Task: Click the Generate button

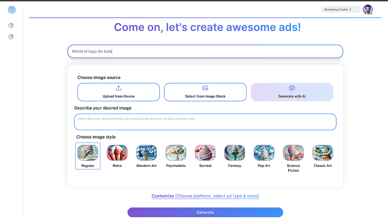Action: [x=205, y=212]
